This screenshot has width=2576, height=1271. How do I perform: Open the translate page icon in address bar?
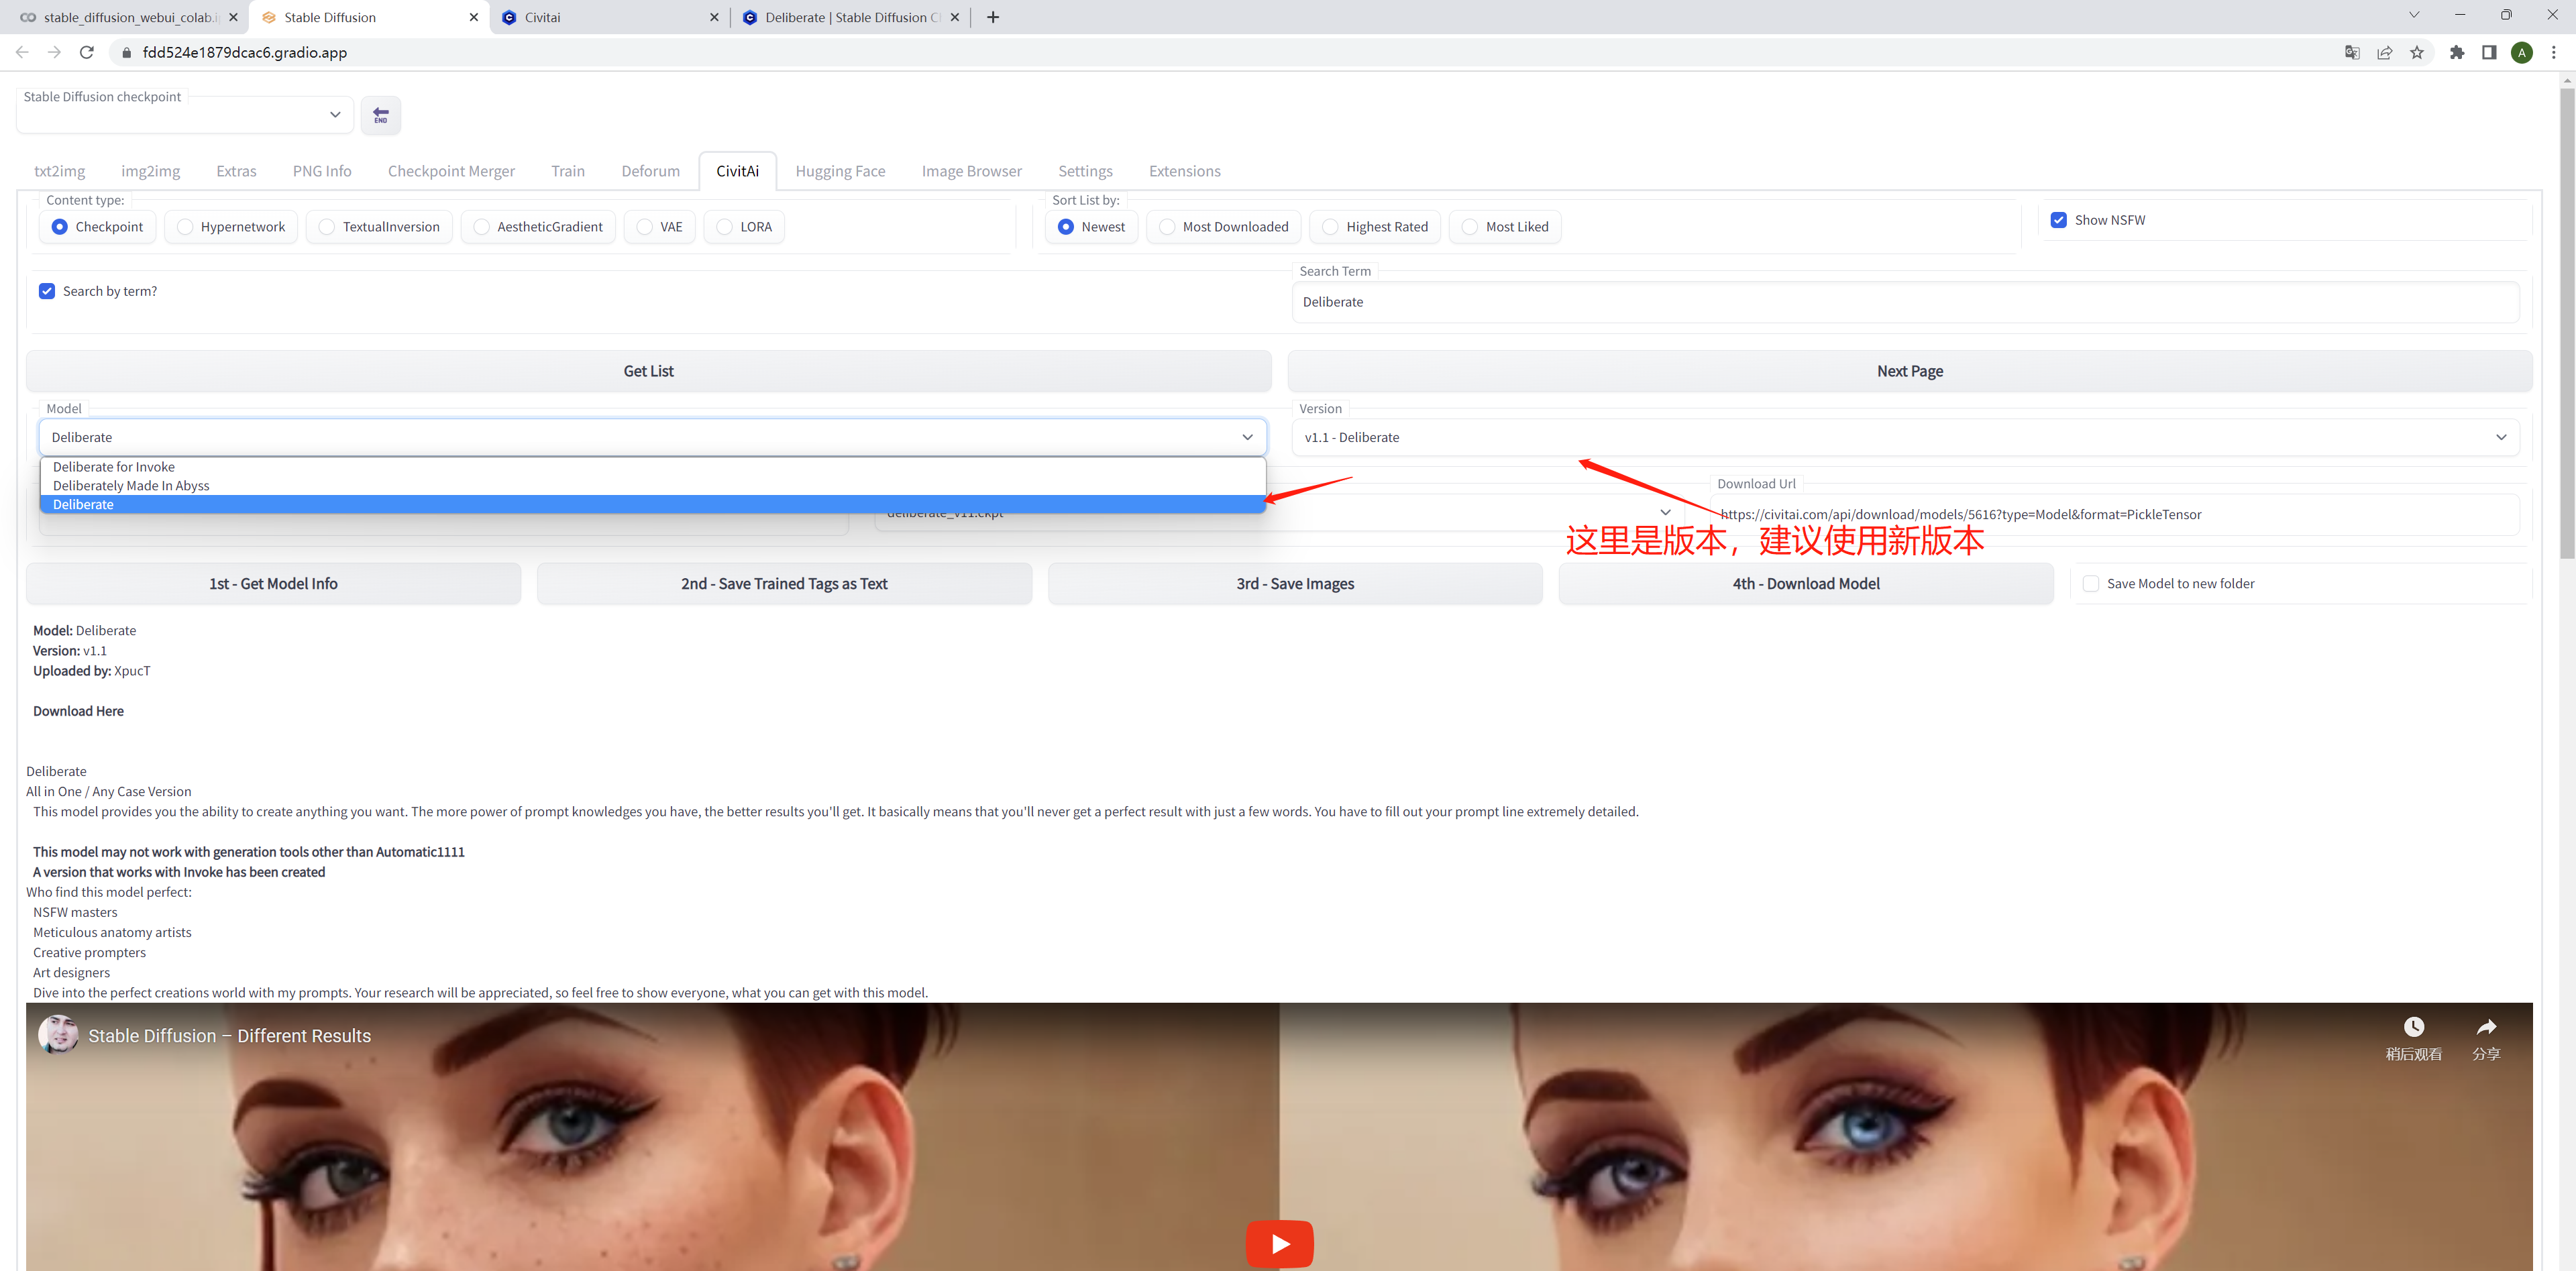point(2352,52)
